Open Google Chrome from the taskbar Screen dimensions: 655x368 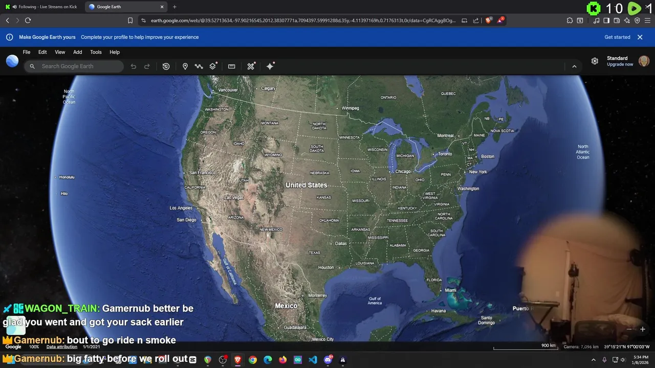[253, 360]
